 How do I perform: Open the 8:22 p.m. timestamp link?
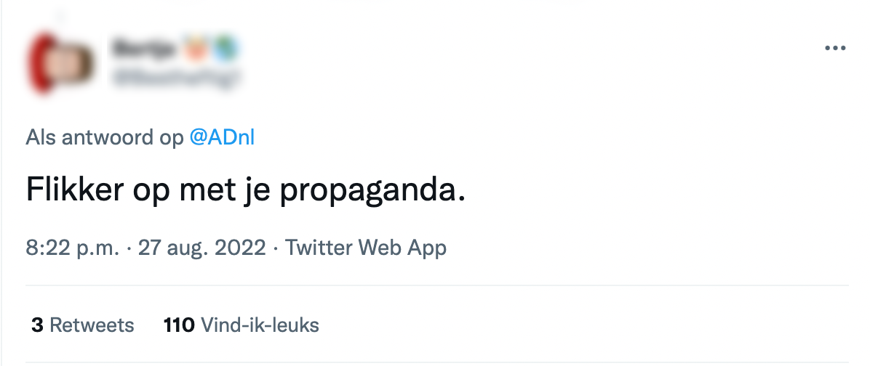click(x=72, y=248)
